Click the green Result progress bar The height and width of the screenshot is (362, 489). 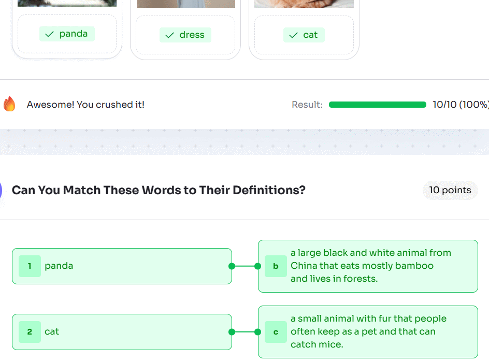pos(377,104)
